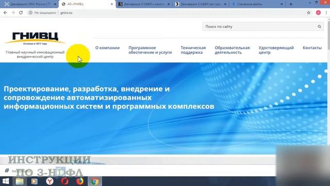This screenshot has height=186, width=330.
Task: Run the site search magnifier icon
Action: pos(319,26)
